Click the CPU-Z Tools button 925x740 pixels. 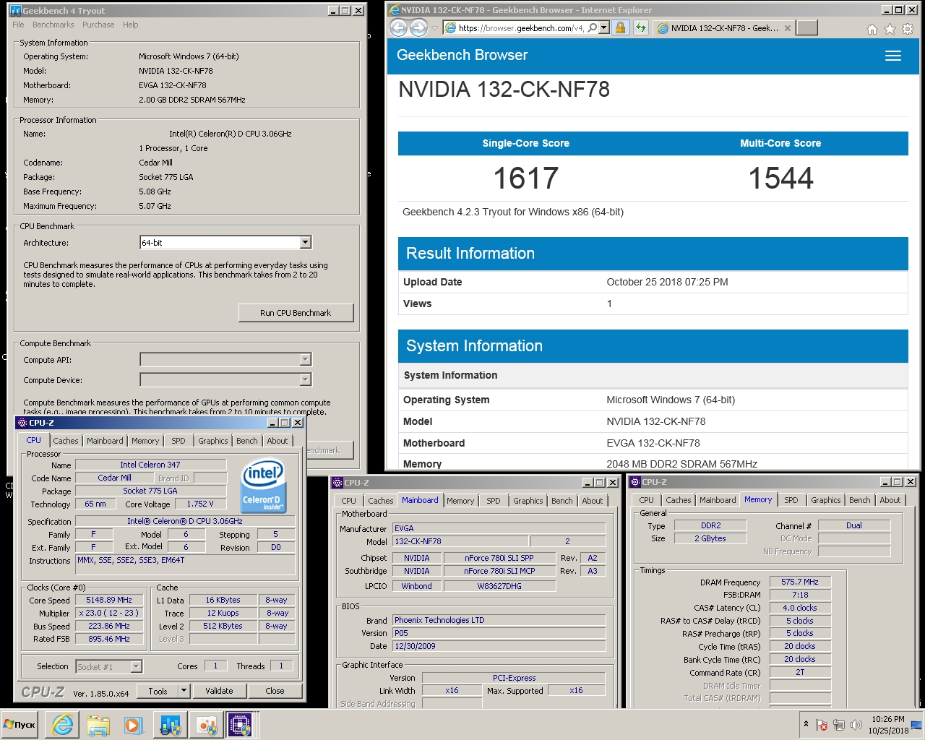(158, 691)
